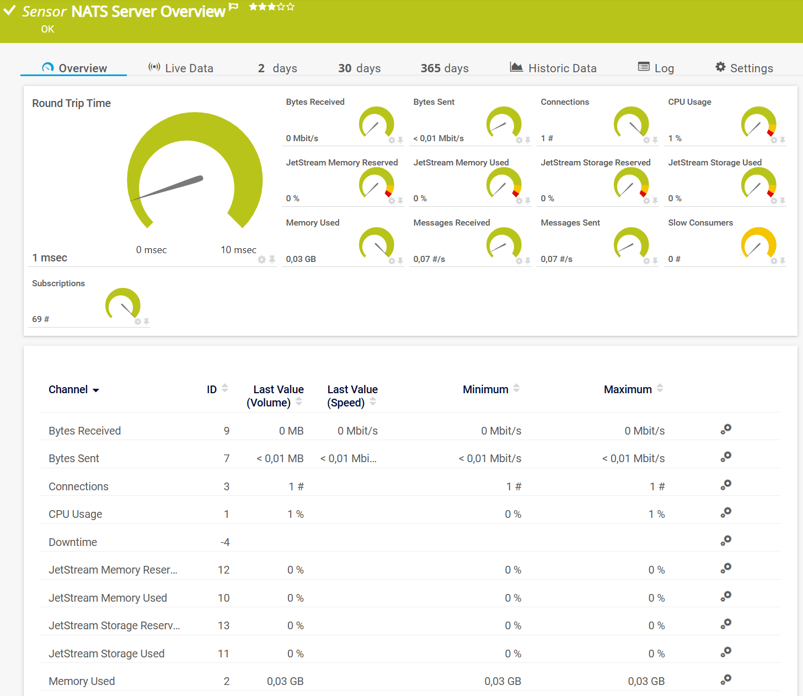Set the sensor priority to five stars

pyautogui.click(x=291, y=7)
